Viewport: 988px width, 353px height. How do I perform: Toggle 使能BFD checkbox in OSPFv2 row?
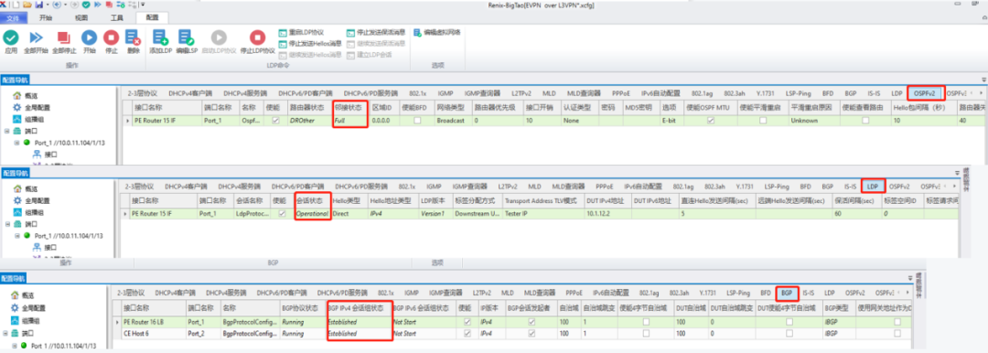(416, 120)
